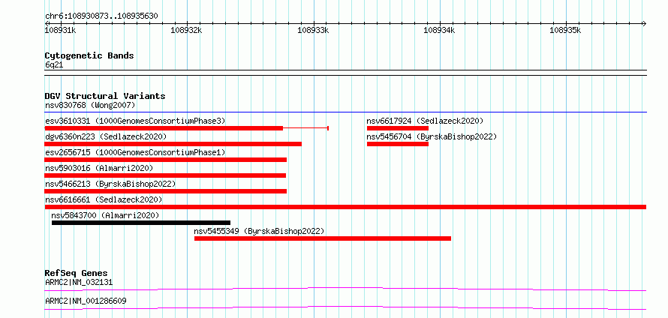This screenshot has height=318, width=668.
Task: Click the 108932k ruler tick label
Action: pyautogui.click(x=186, y=30)
